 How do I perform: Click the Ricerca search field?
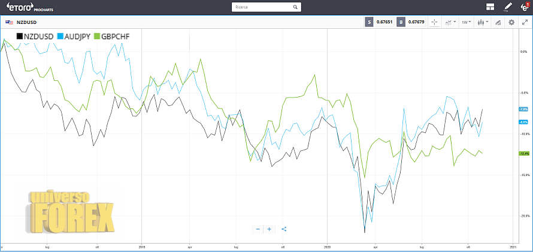(262, 7)
